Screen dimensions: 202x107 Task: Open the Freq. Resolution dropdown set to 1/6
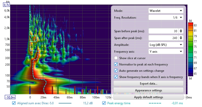click(166, 17)
